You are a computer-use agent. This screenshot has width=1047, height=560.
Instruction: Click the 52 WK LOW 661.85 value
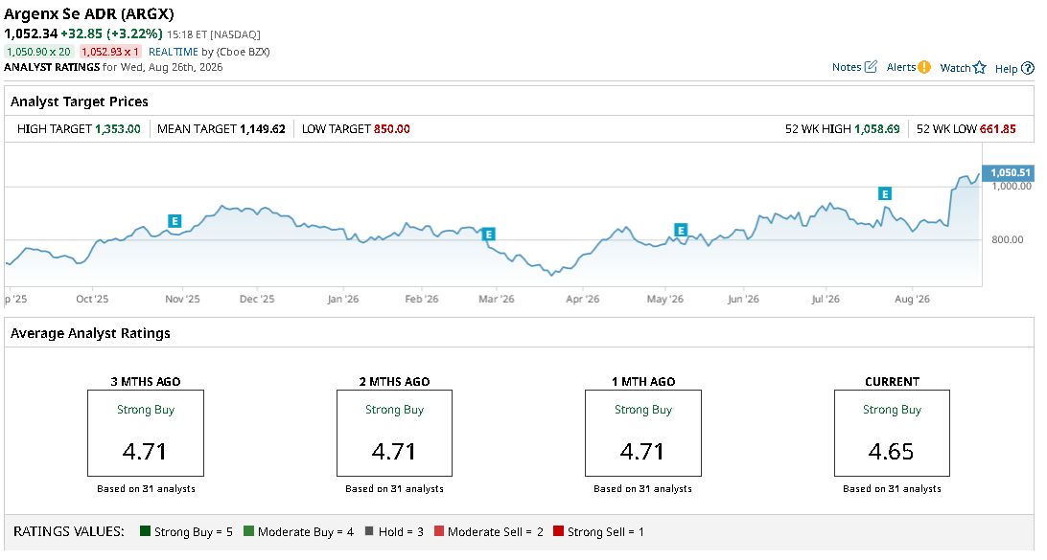coord(997,128)
